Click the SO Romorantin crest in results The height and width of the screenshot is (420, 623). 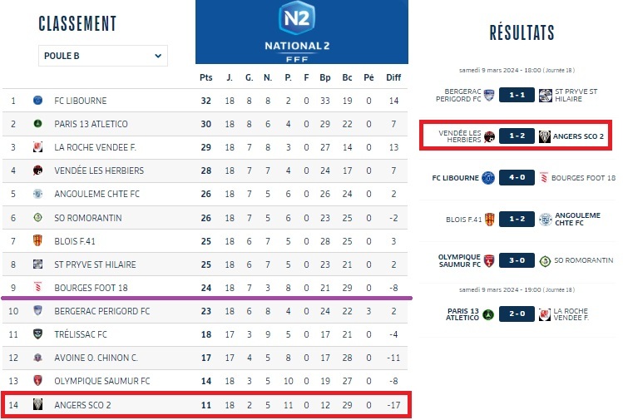[545, 261]
